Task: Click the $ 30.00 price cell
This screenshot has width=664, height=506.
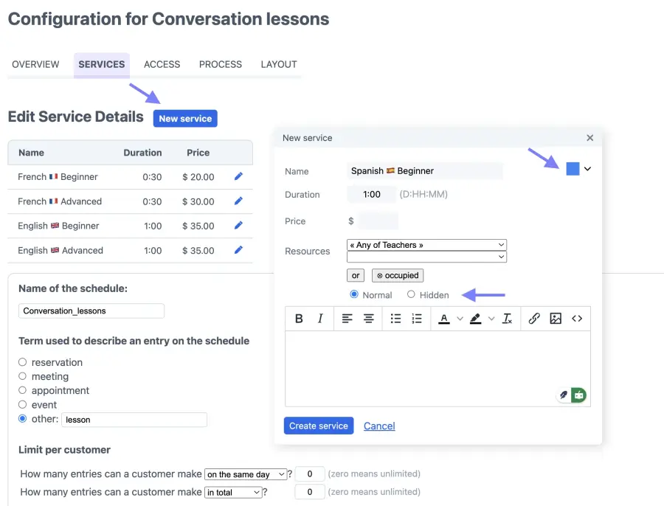Action: [x=198, y=201]
